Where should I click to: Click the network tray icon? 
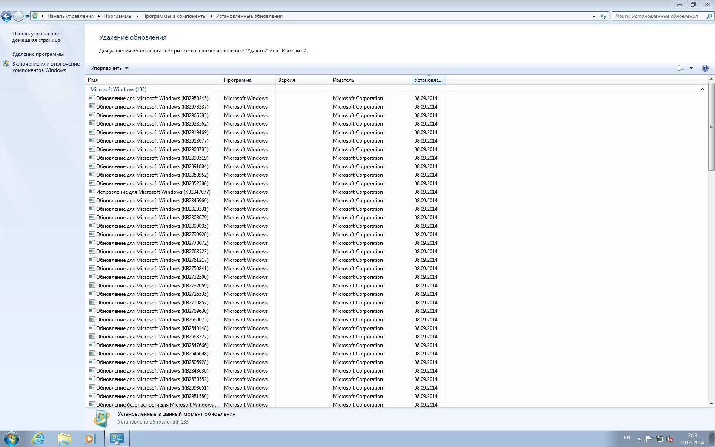pyautogui.click(x=659, y=438)
